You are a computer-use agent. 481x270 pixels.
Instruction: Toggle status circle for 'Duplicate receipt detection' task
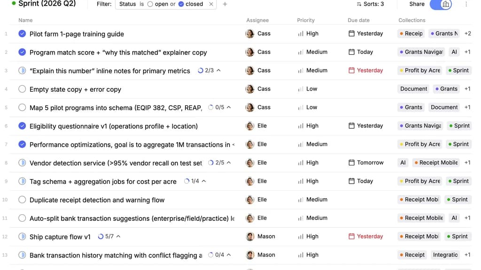22,200
